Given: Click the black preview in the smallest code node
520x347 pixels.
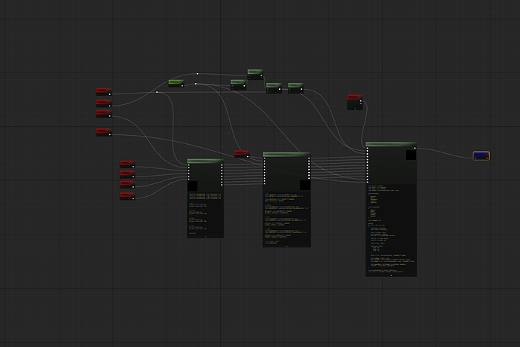Looking at the screenshot, I should pos(192,186).
